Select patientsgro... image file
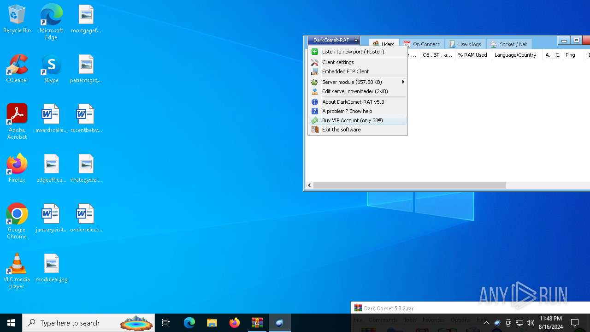The width and height of the screenshot is (590, 332). 86,69
